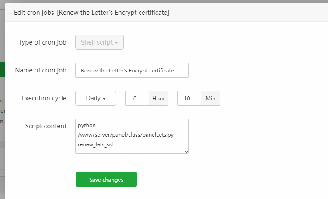This screenshot has width=328, height=199.
Task: Click the Hour unit label box
Action: (158, 98)
